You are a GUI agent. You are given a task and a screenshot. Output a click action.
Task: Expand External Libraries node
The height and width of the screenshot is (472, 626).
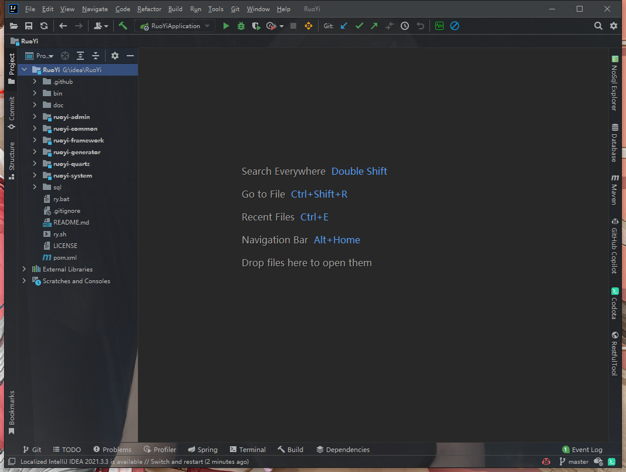click(25, 269)
